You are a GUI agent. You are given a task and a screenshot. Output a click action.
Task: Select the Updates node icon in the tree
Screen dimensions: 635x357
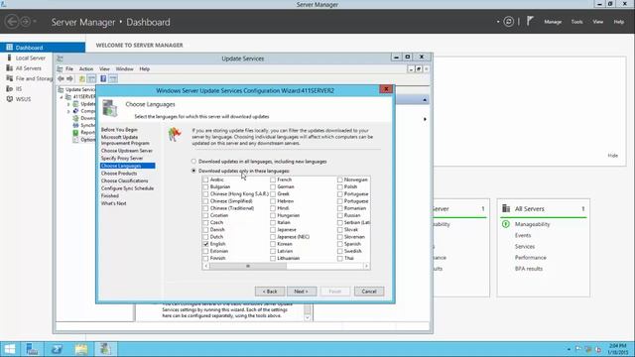tap(75, 104)
